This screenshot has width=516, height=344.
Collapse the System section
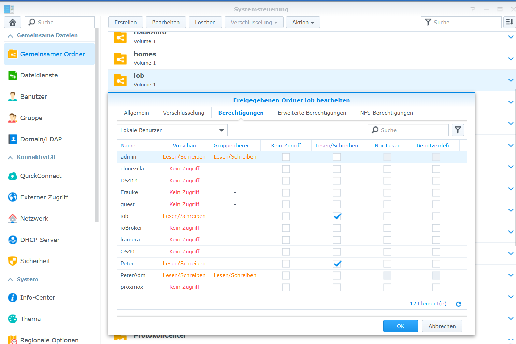click(x=10, y=280)
